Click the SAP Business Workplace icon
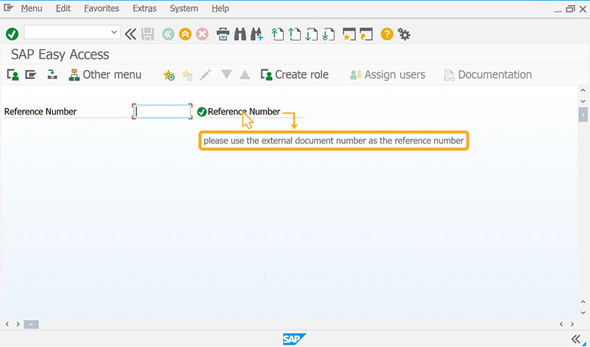The image size is (590, 347). coord(52,74)
